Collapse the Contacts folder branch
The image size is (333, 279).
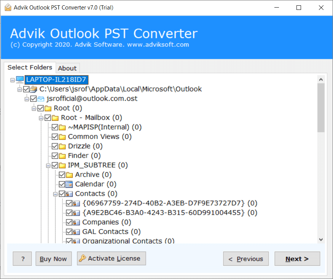coord(55,193)
